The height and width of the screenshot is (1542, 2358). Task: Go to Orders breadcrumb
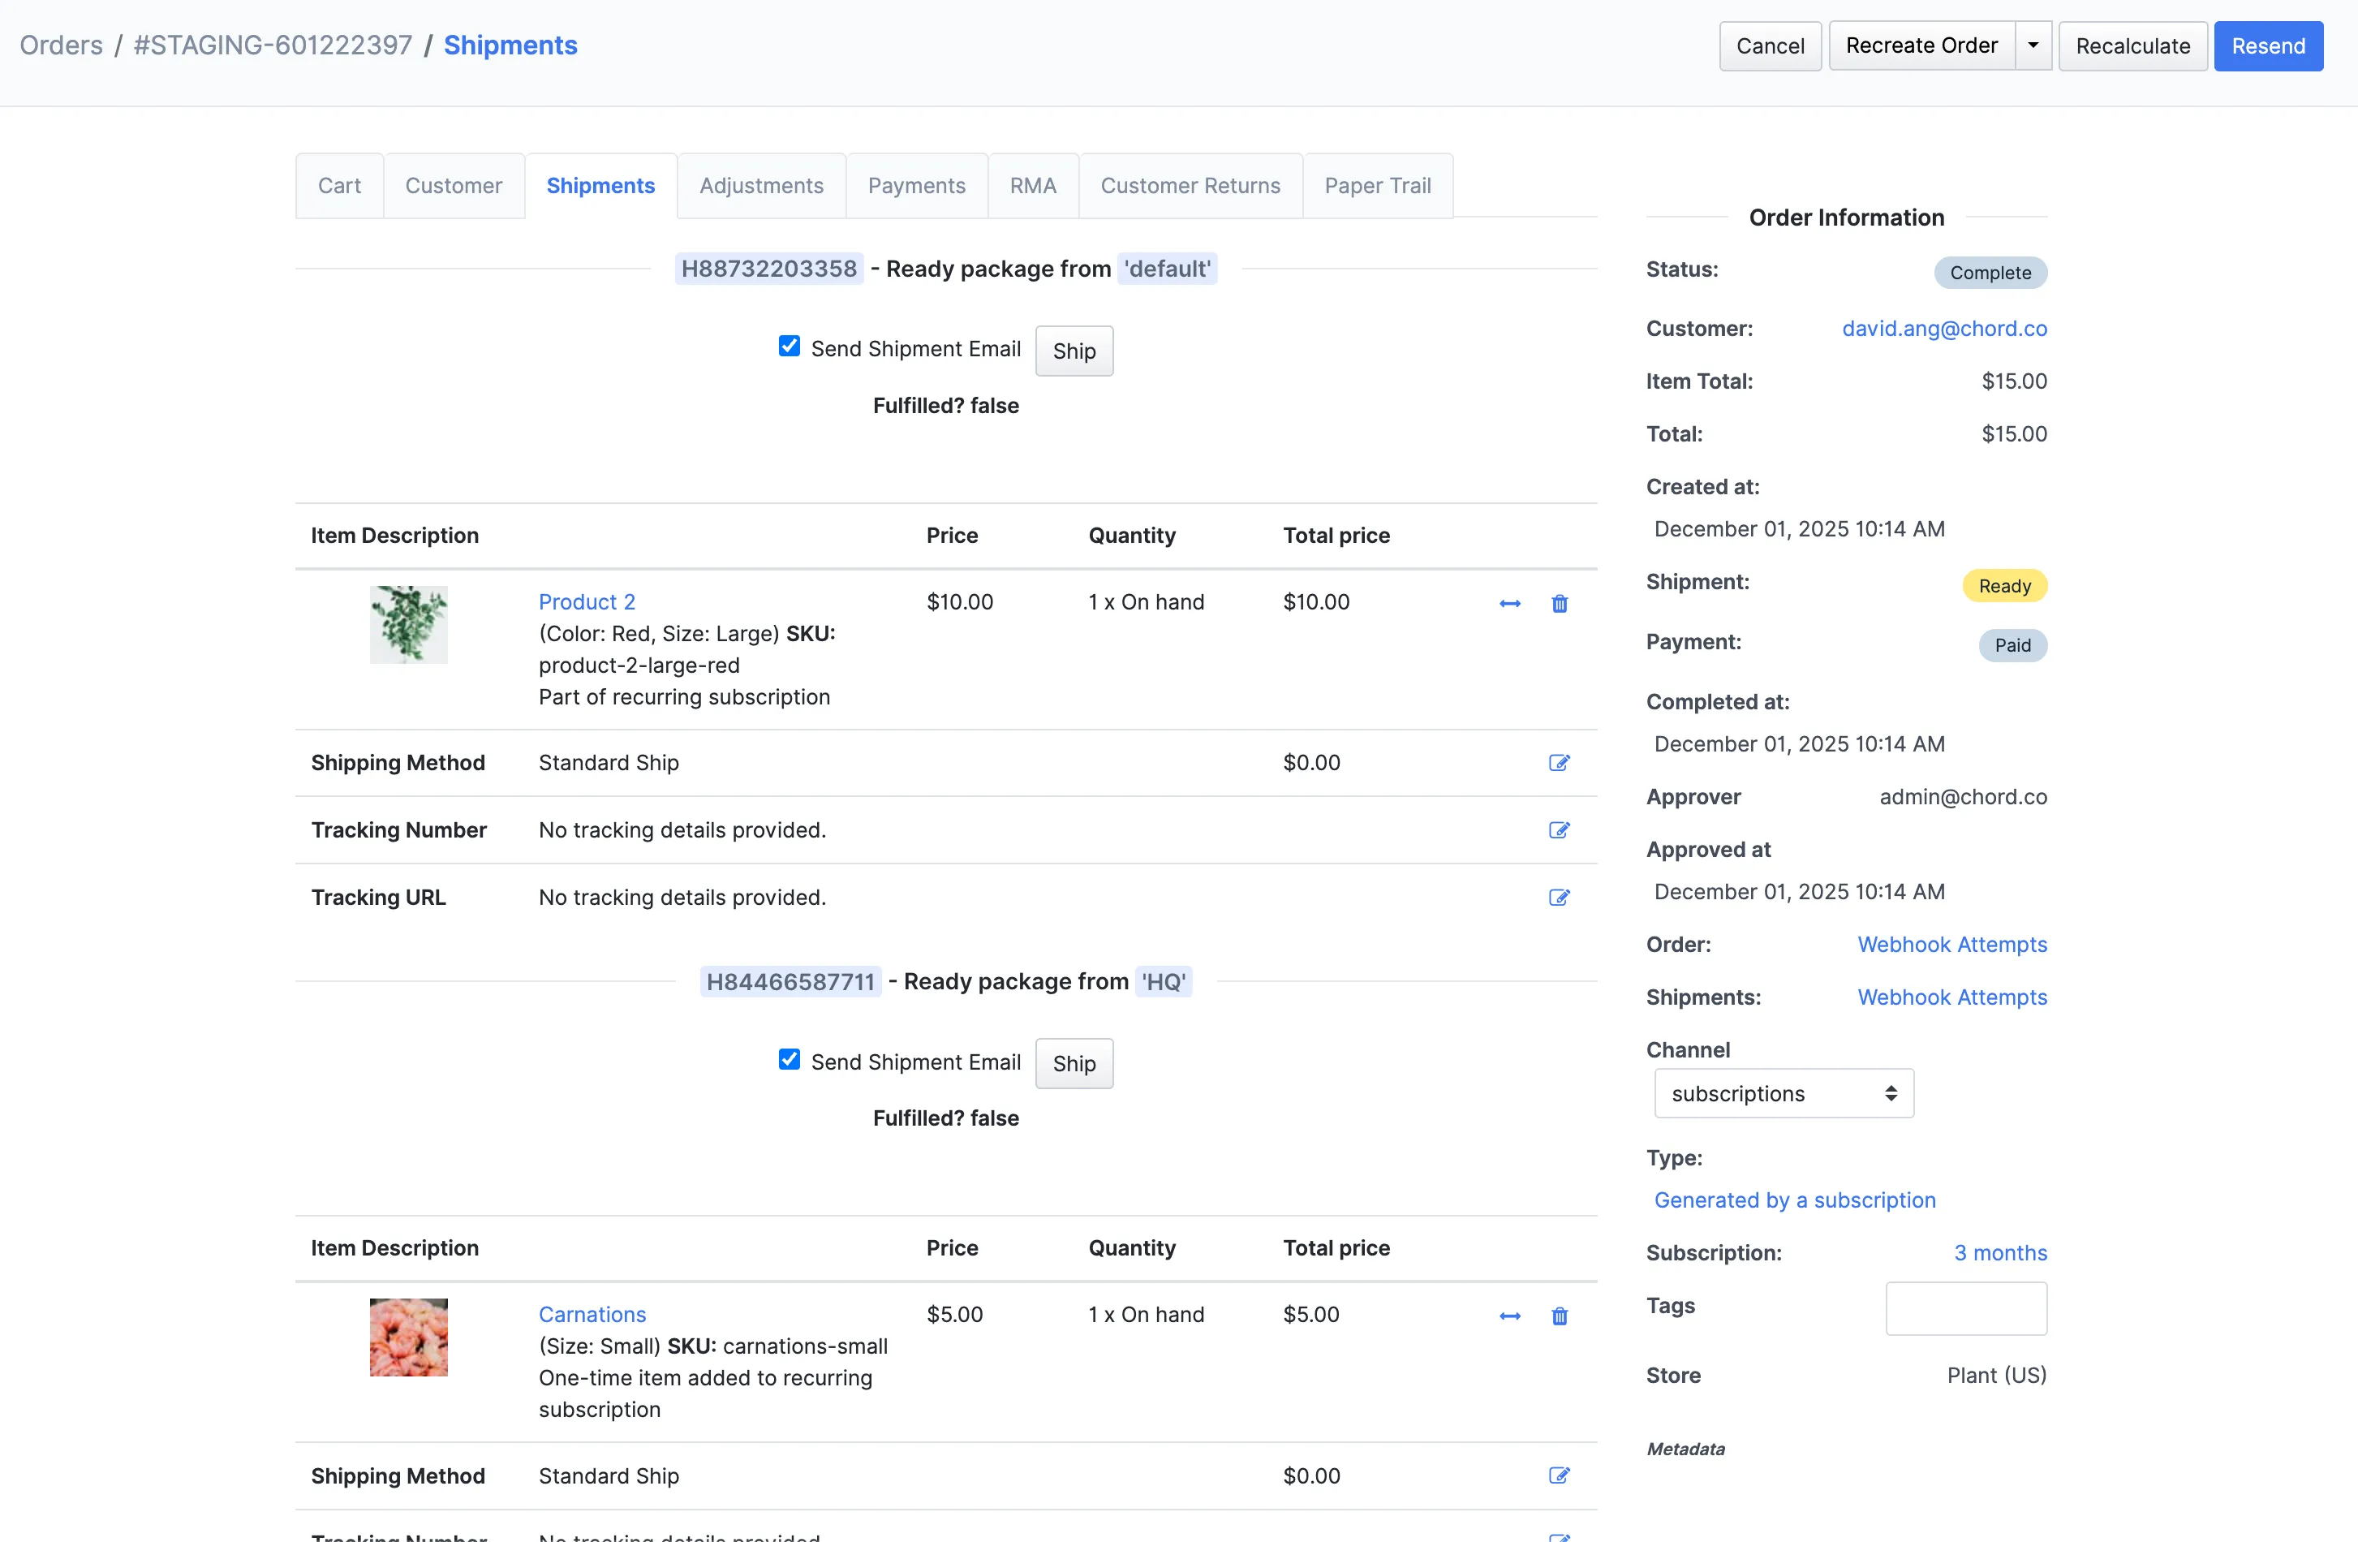62,45
